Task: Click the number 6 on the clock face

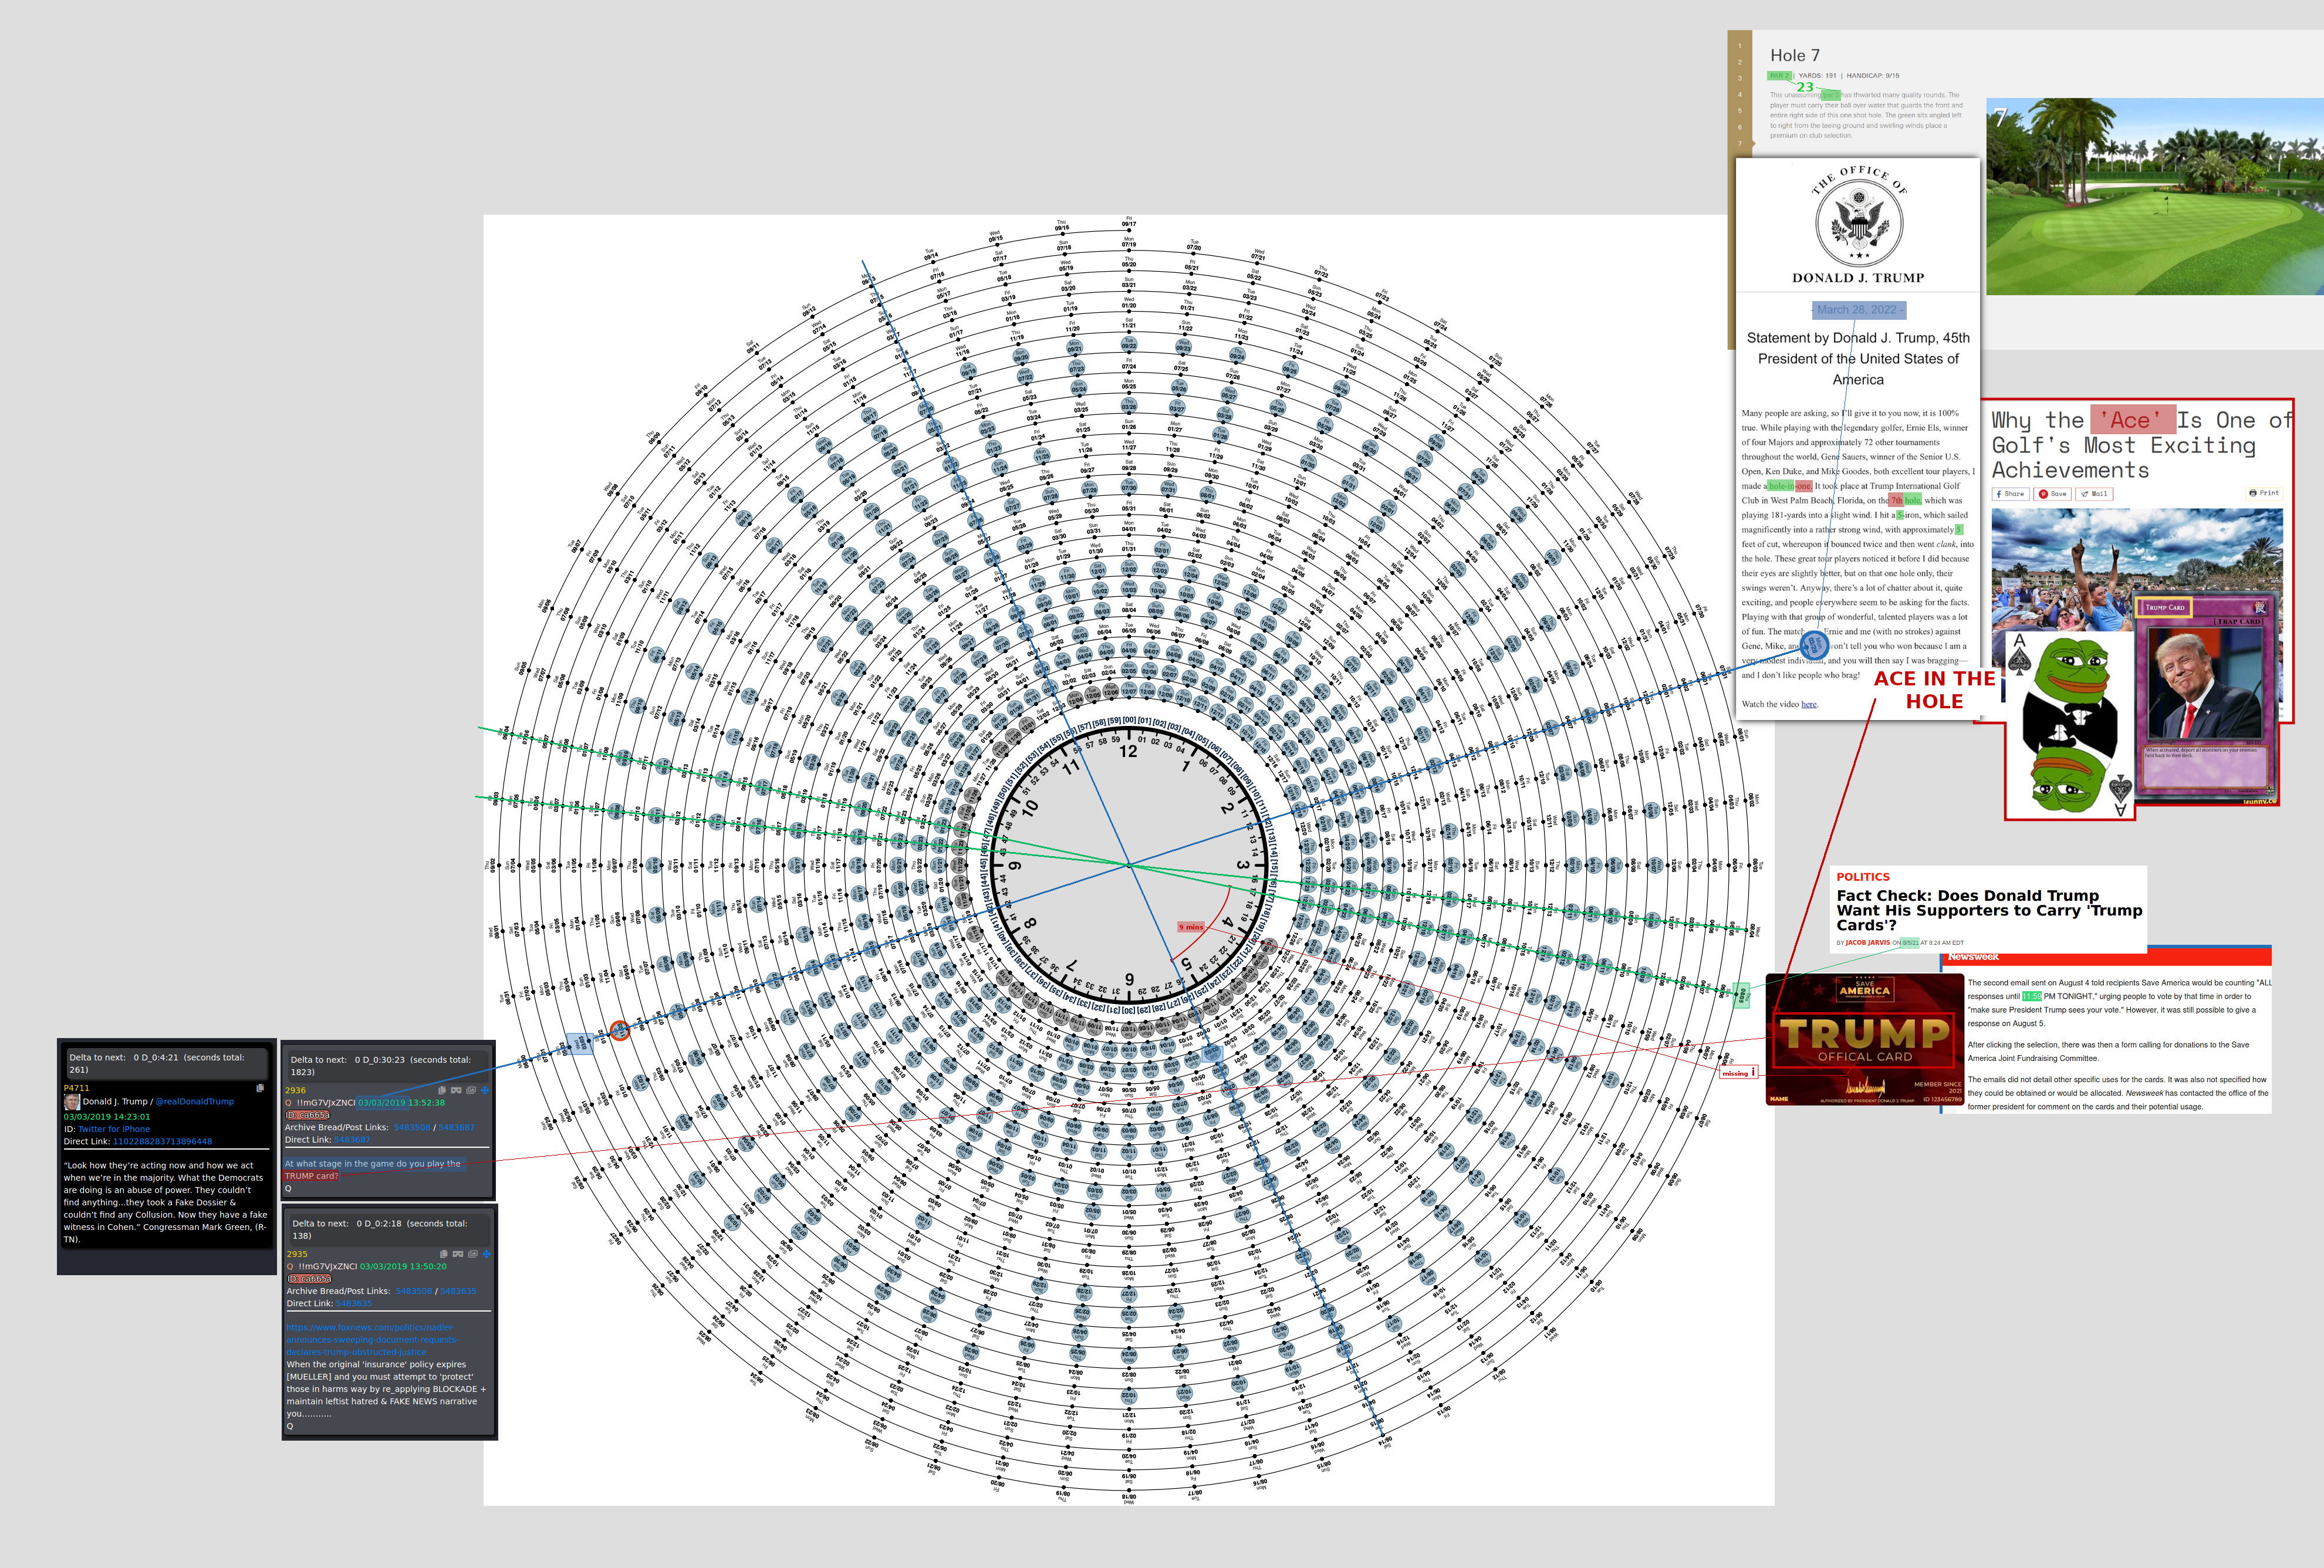Action: pyautogui.click(x=1129, y=979)
